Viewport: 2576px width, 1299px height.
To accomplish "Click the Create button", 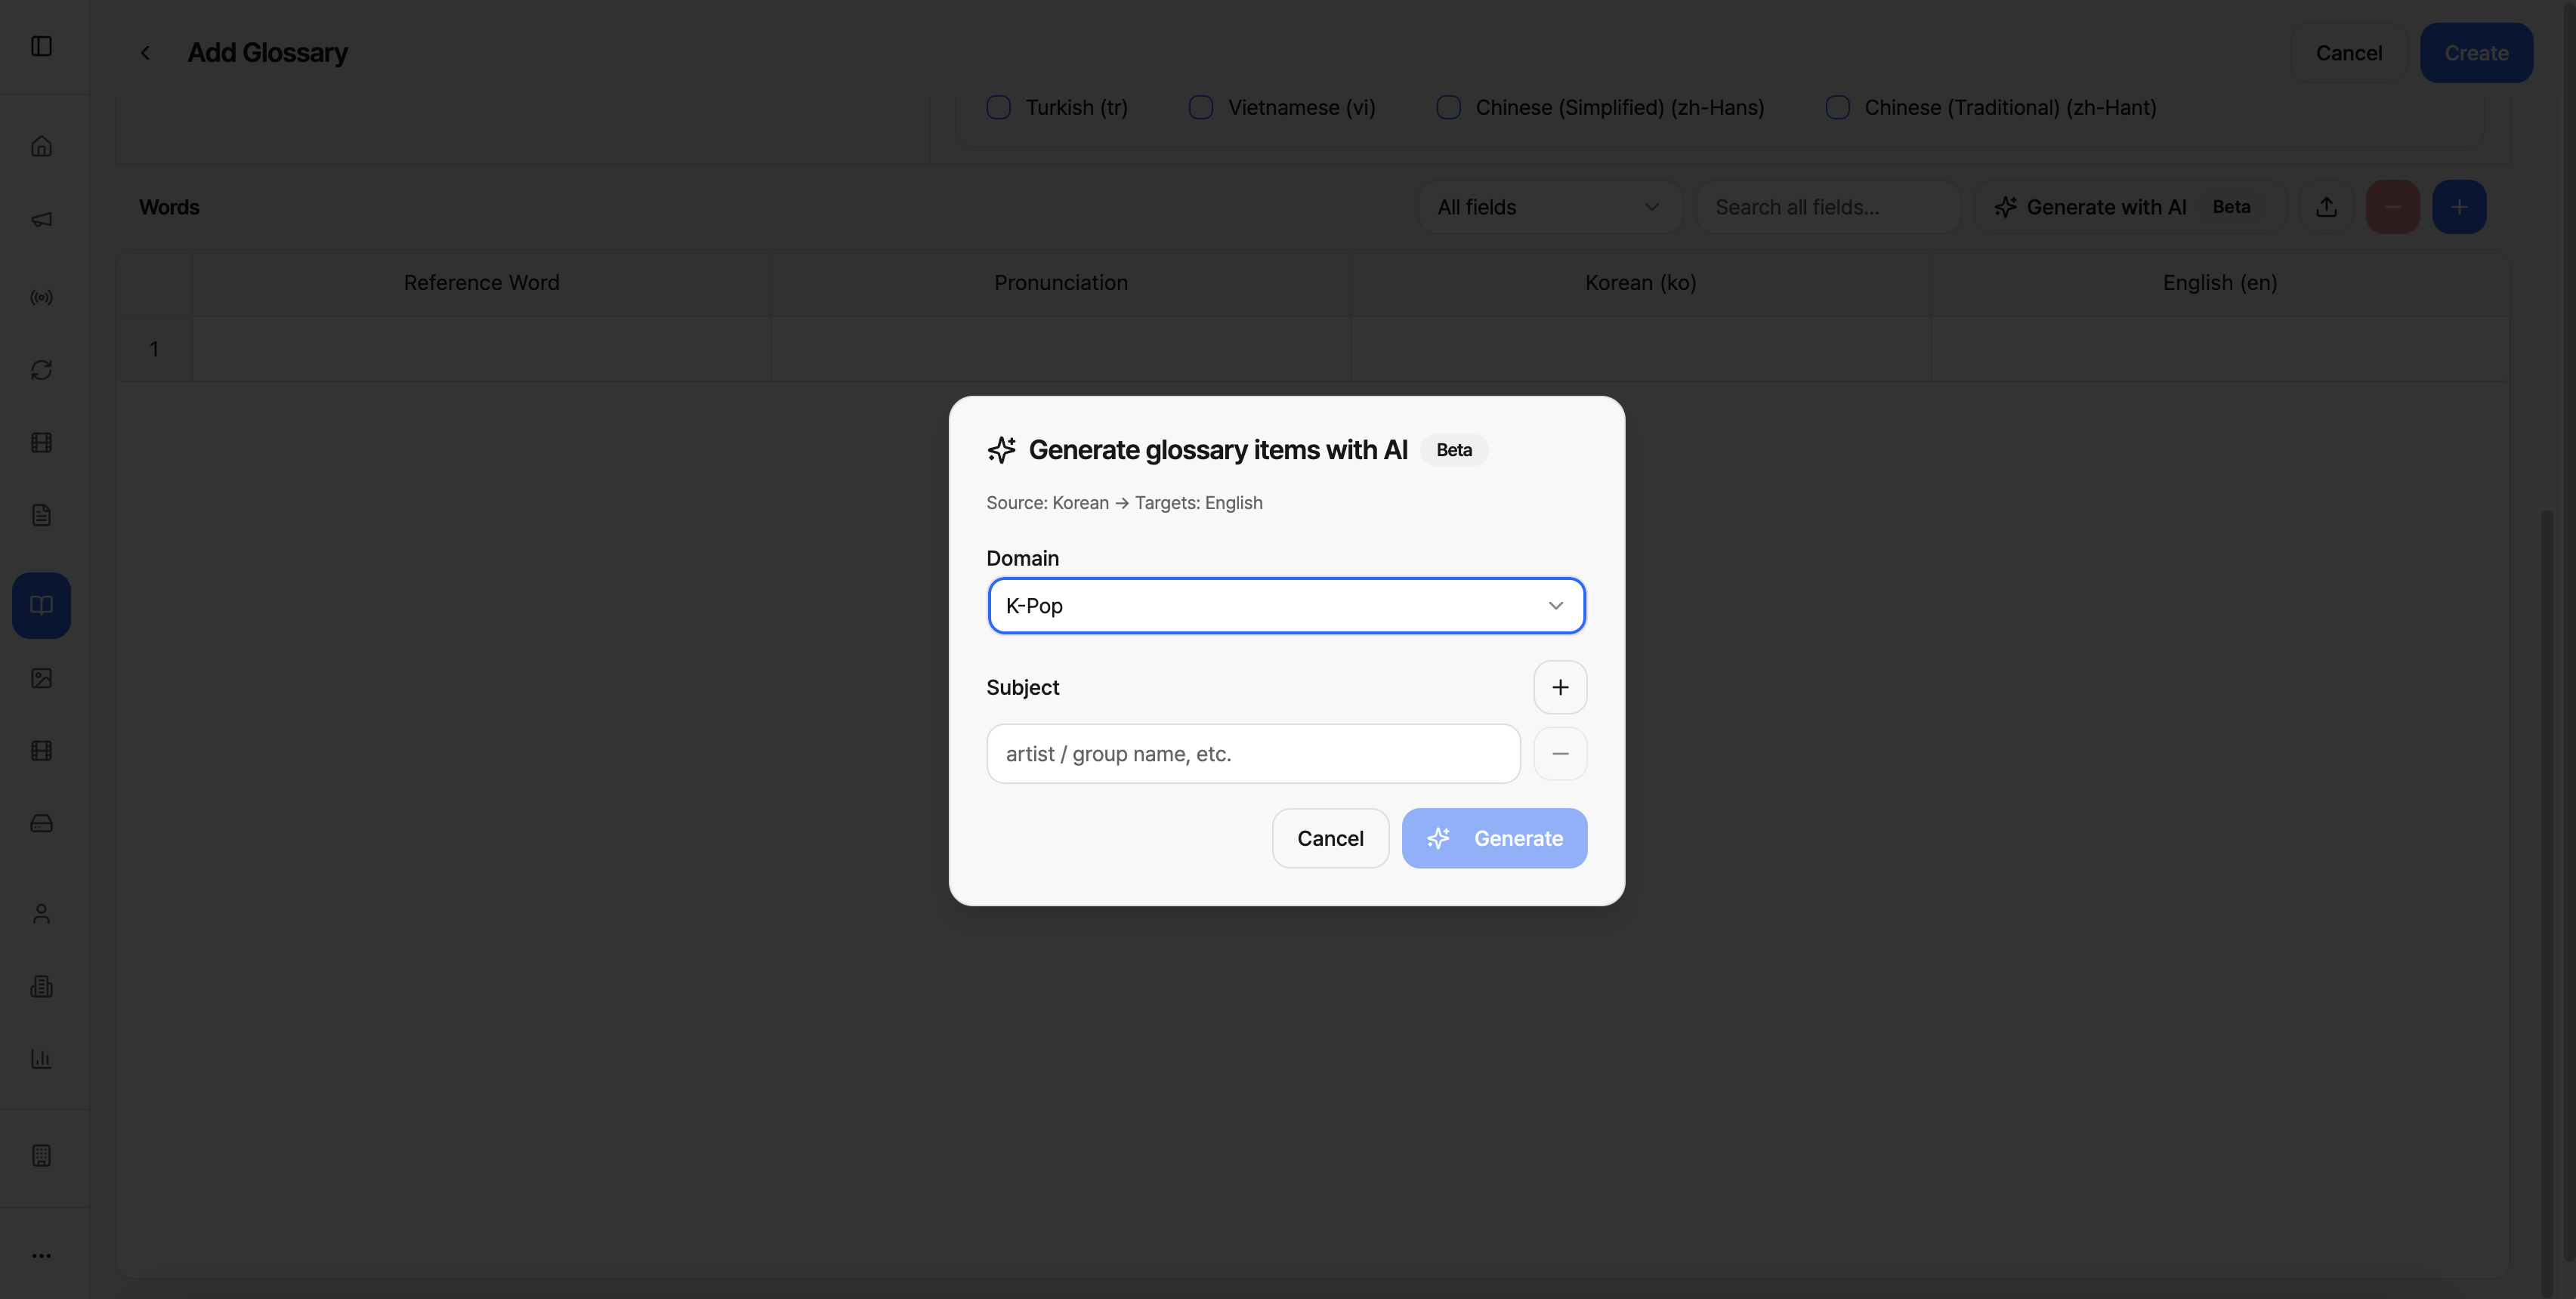I will 2476,53.
